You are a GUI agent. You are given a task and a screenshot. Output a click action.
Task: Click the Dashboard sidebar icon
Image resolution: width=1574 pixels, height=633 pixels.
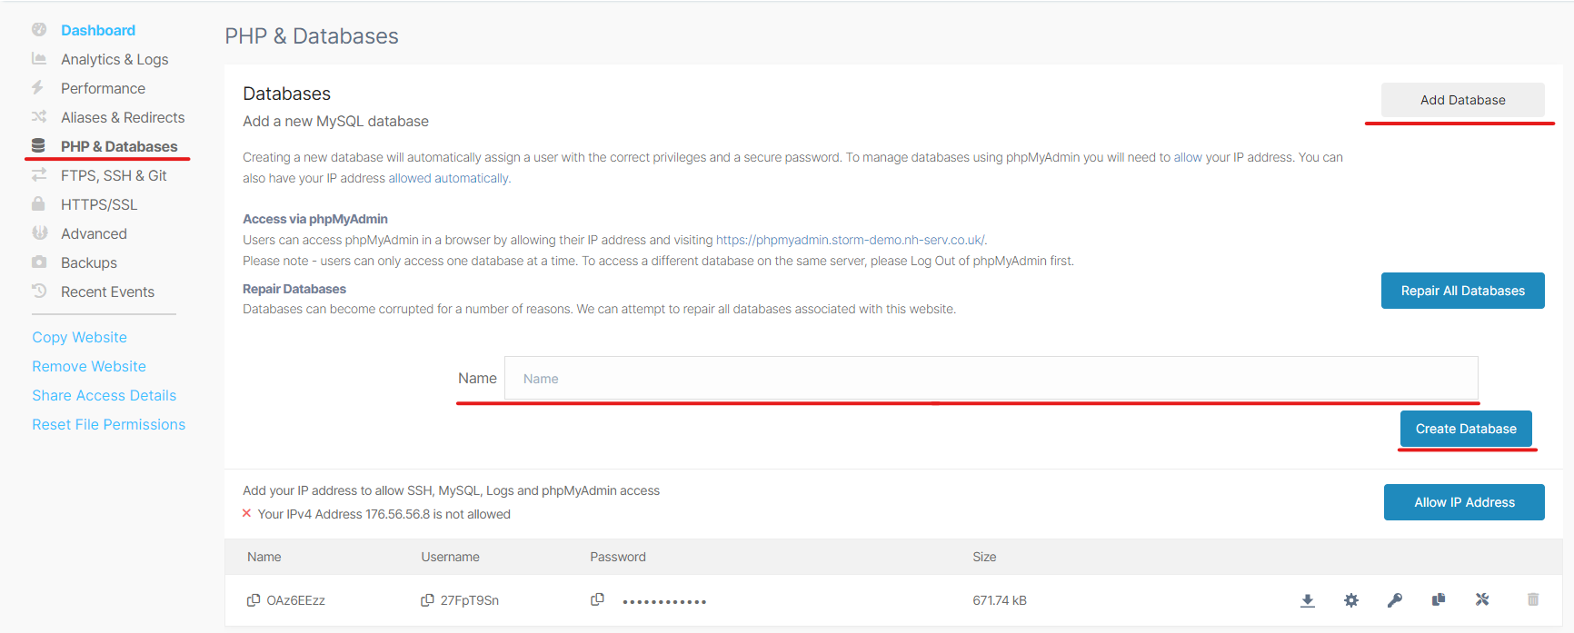[39, 29]
